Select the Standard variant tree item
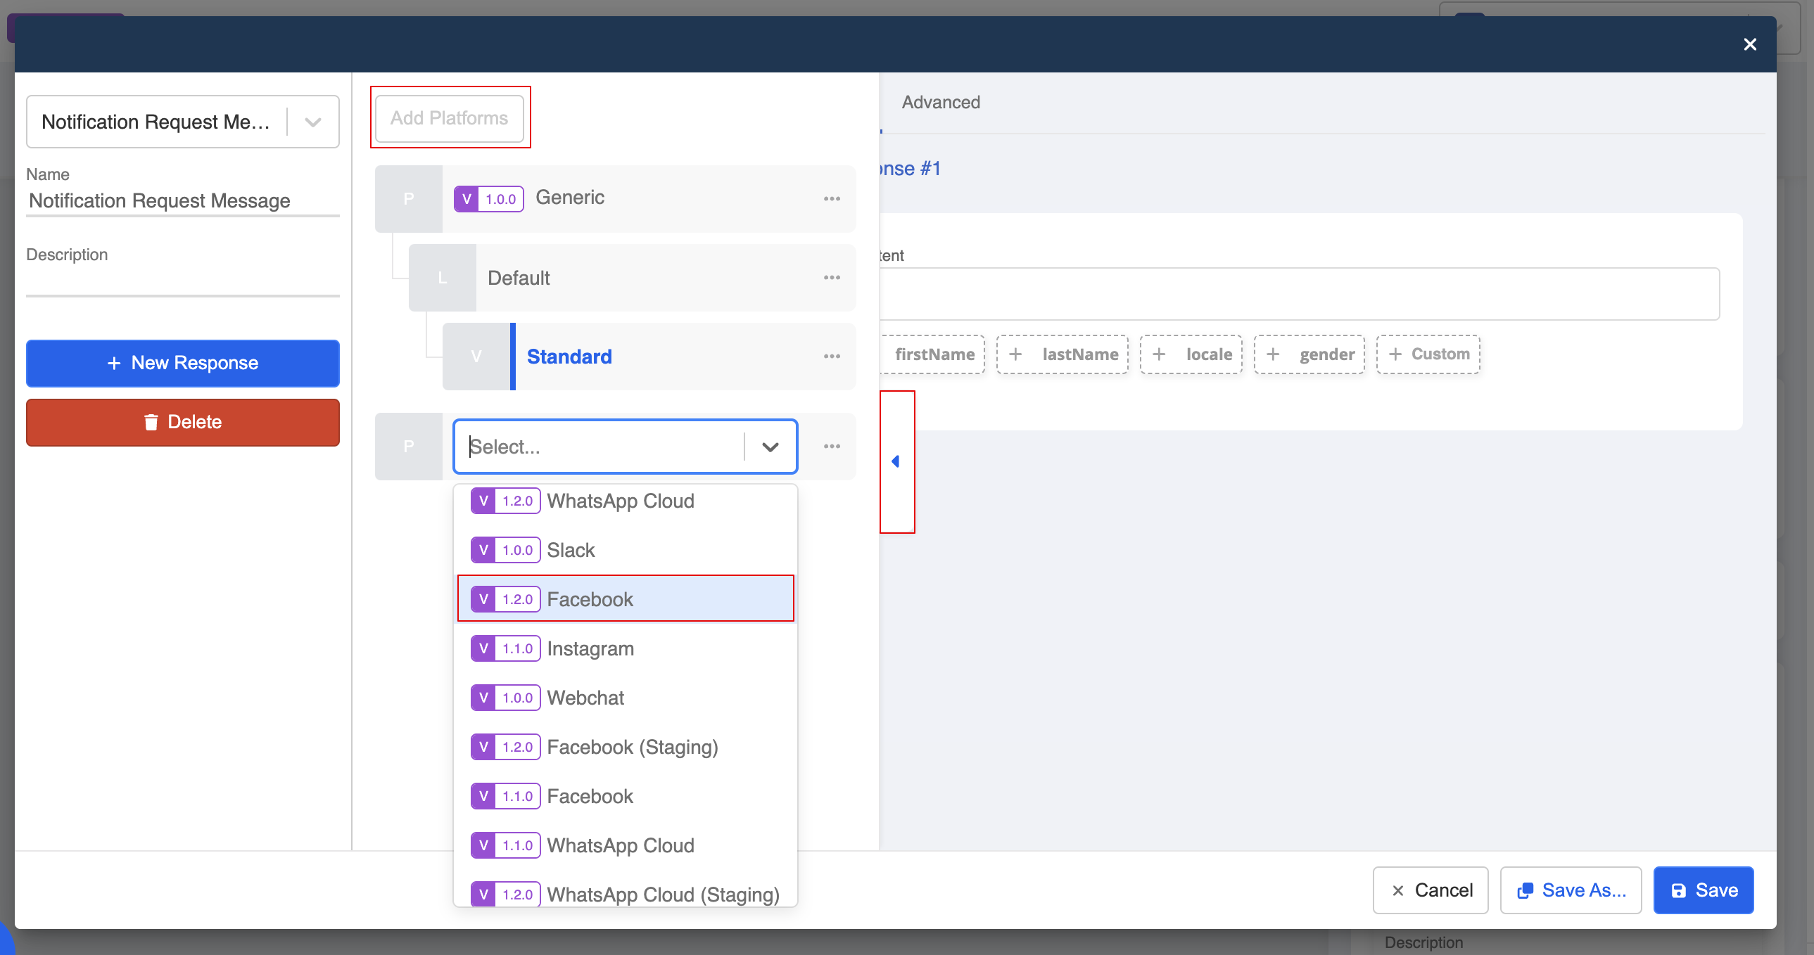1814x955 pixels. click(x=569, y=356)
